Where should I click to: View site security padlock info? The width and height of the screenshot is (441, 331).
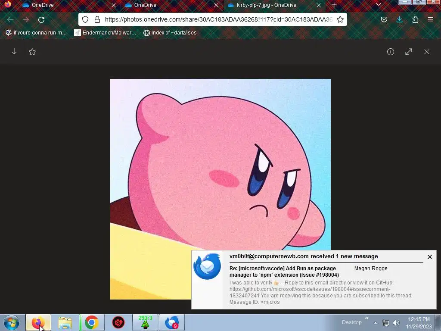[97, 19]
